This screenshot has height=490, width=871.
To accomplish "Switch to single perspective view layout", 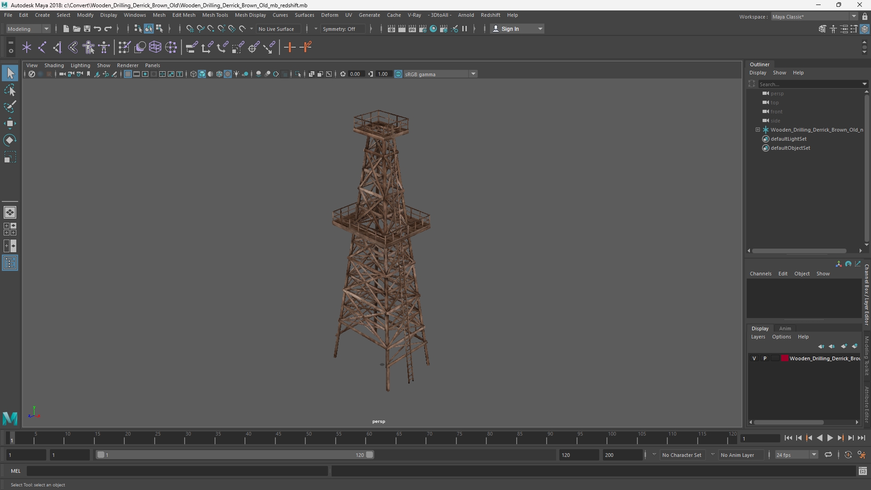I will pos(10,212).
